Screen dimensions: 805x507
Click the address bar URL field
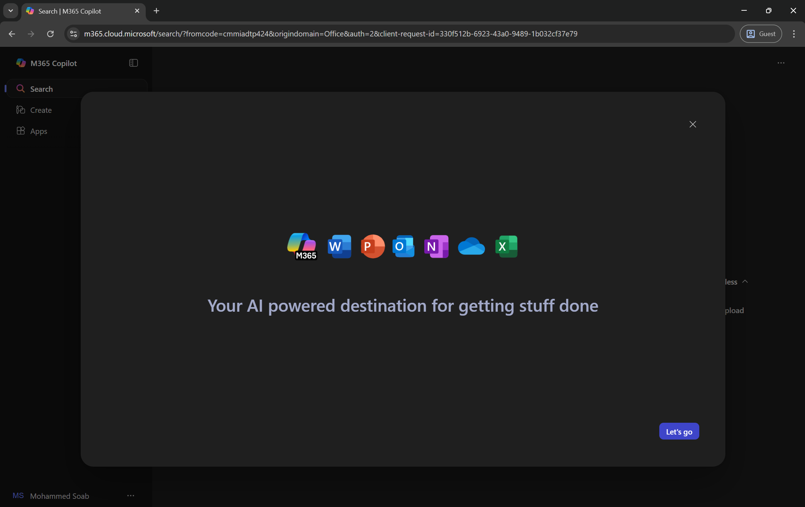pos(399,34)
